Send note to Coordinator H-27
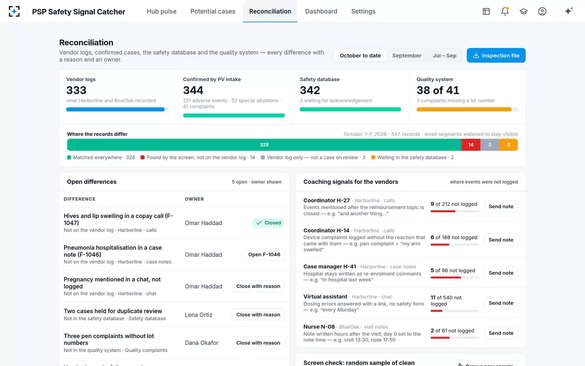 pos(501,207)
